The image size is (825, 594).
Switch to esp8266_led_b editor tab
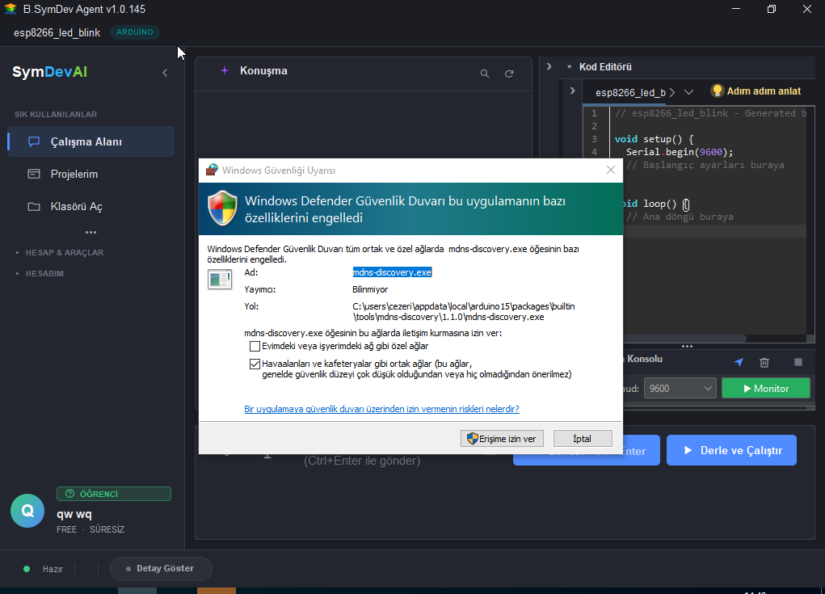pos(630,93)
